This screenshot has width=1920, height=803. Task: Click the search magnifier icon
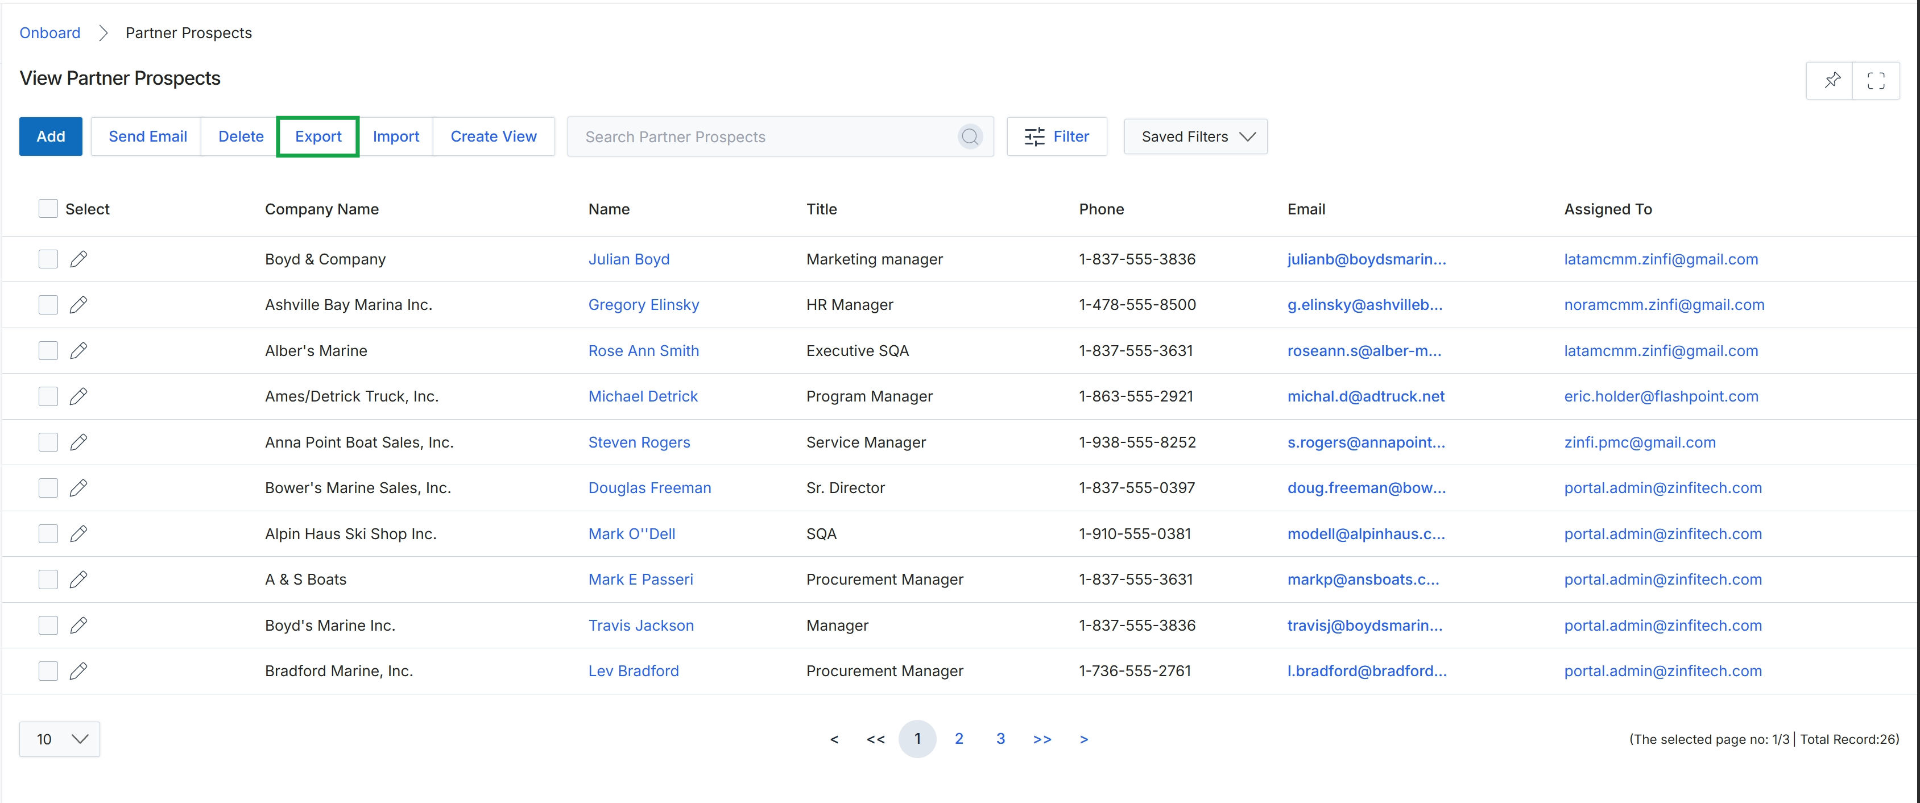click(x=970, y=136)
